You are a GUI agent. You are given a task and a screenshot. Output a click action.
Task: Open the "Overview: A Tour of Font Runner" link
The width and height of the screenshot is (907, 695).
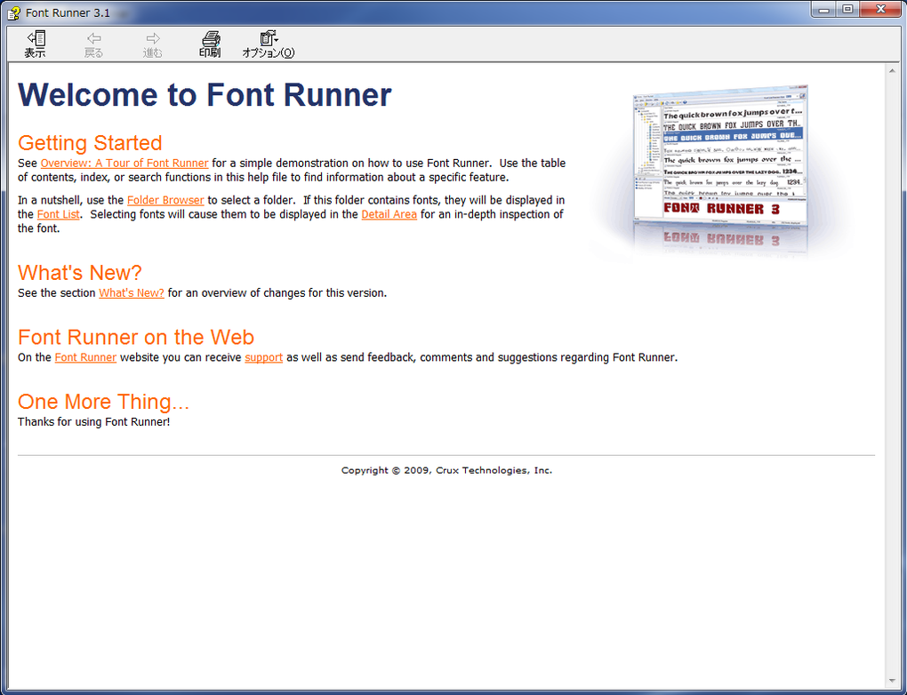pyautogui.click(x=124, y=163)
